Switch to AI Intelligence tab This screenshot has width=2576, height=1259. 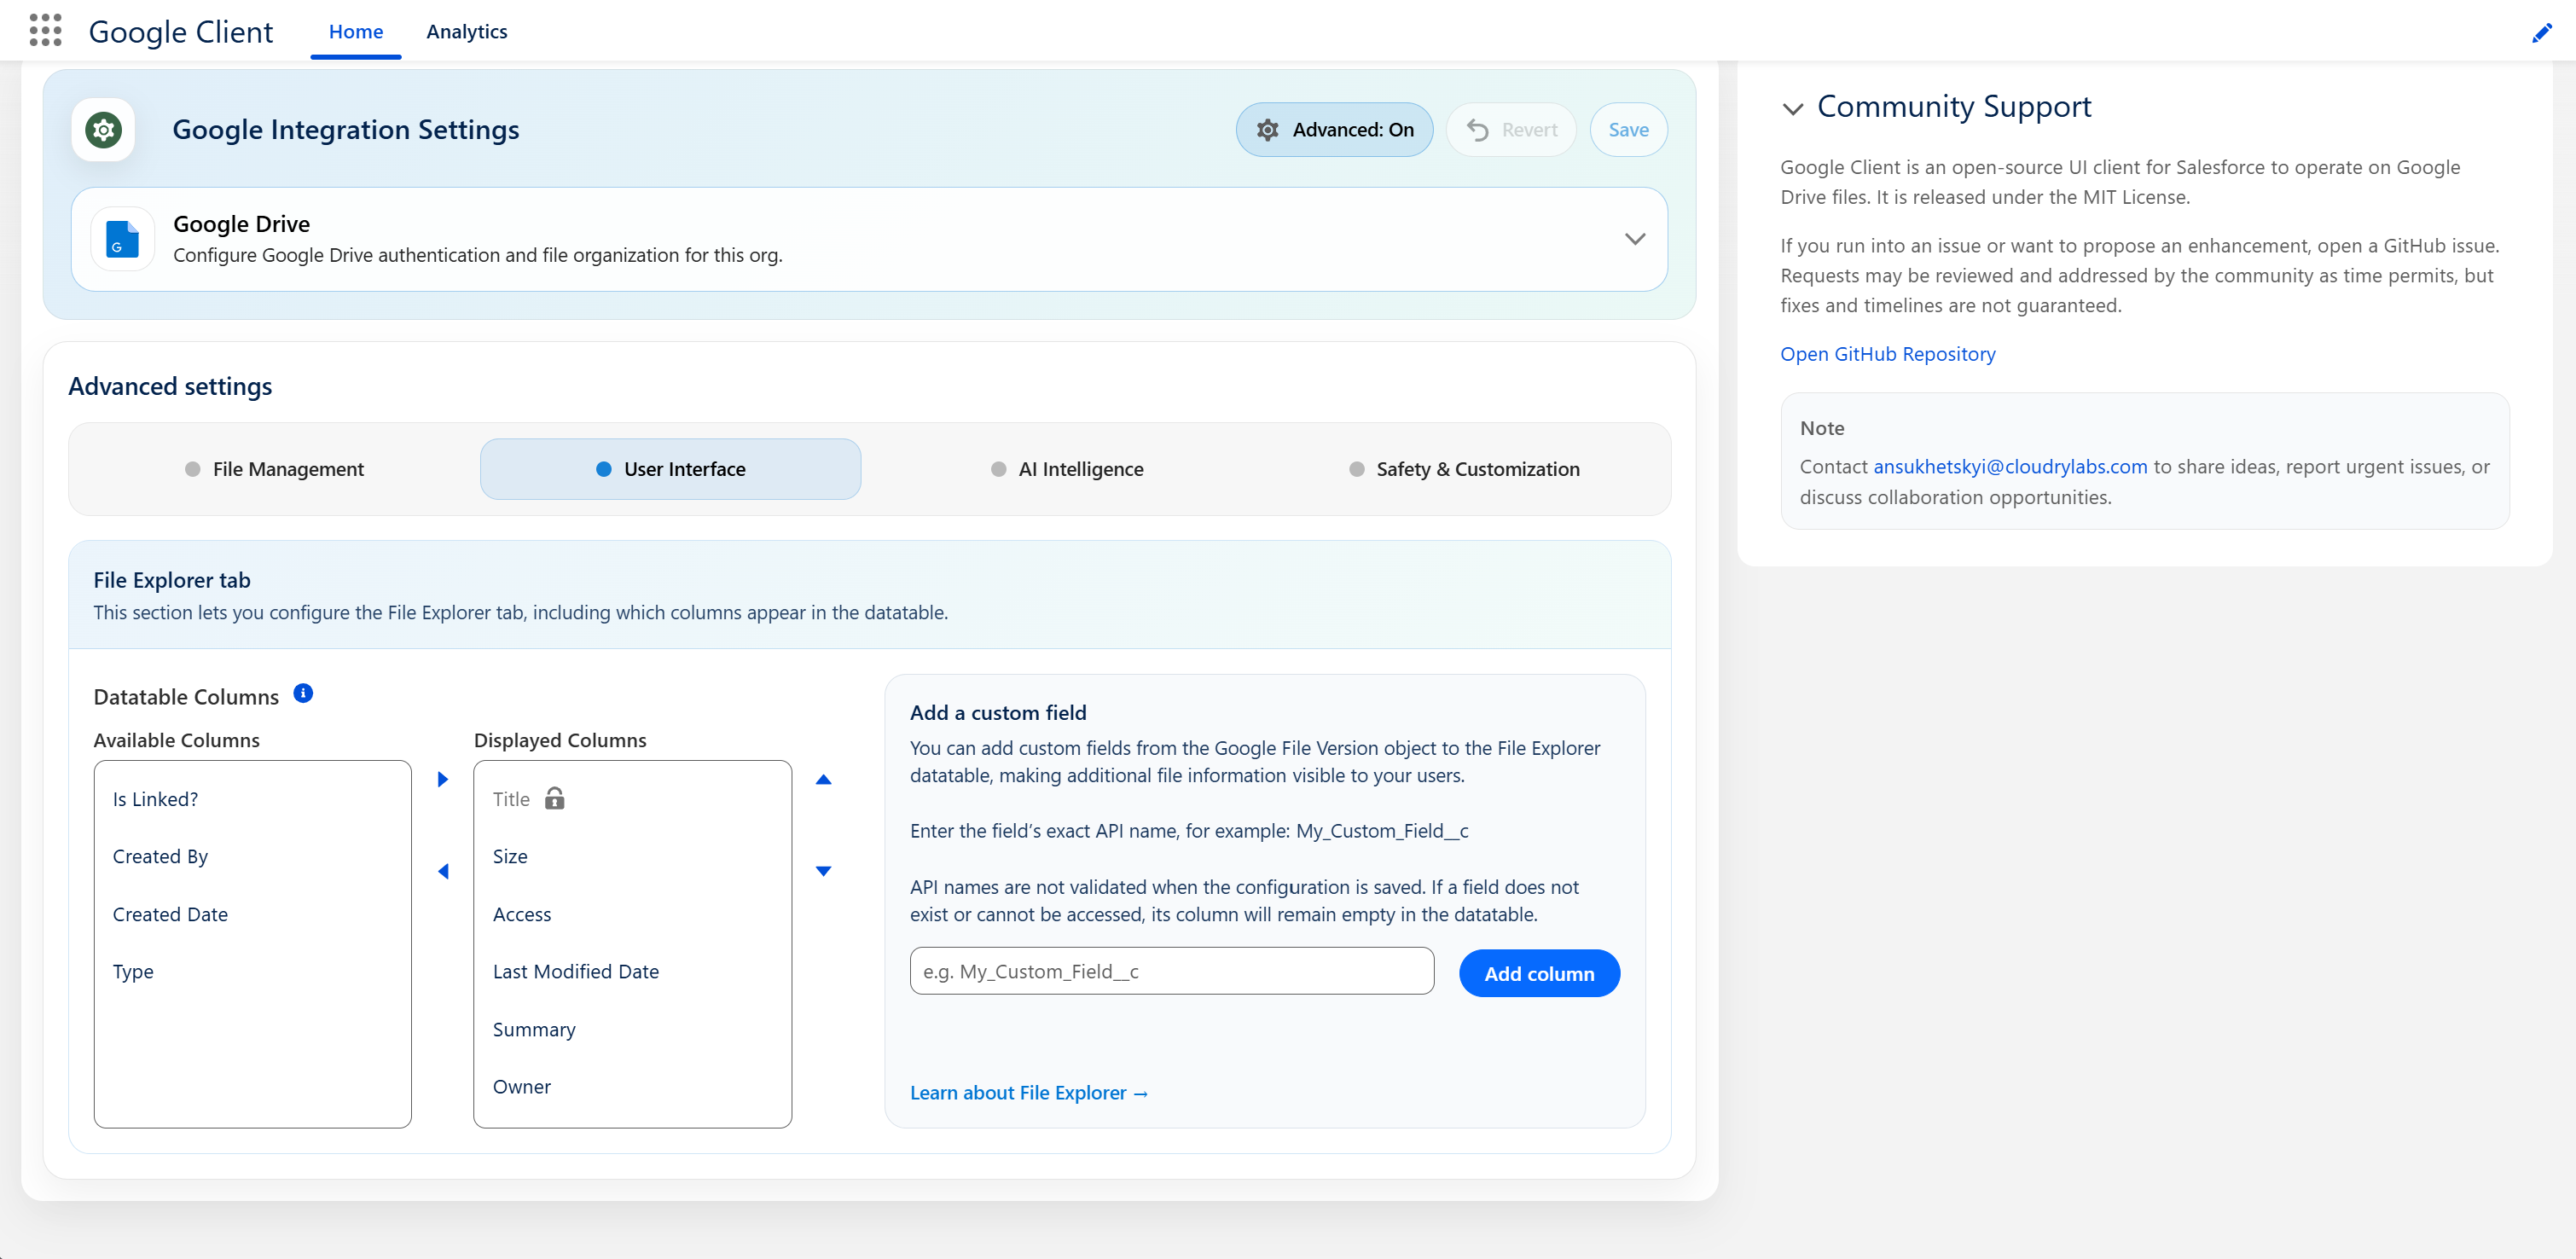tap(1066, 469)
